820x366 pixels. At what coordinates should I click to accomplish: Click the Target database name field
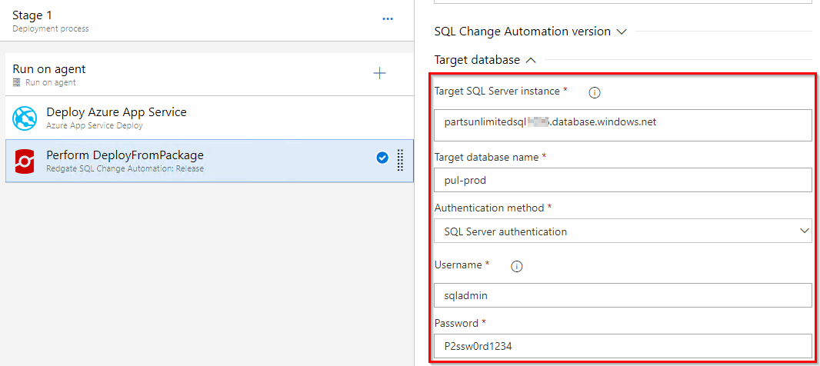tap(623, 180)
